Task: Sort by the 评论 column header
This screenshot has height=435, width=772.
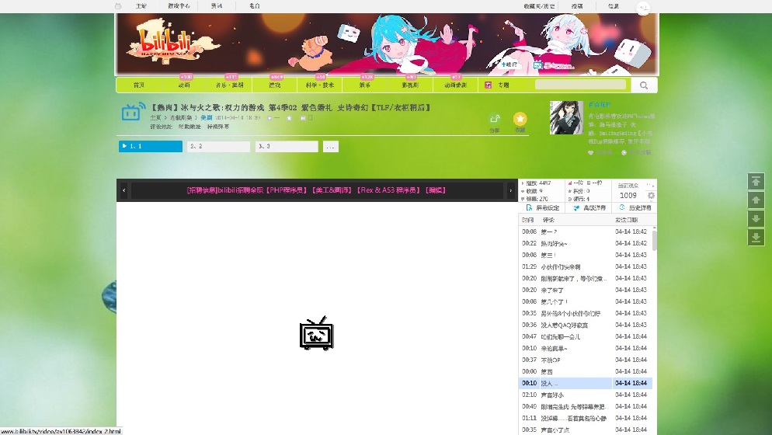Action: (548, 220)
